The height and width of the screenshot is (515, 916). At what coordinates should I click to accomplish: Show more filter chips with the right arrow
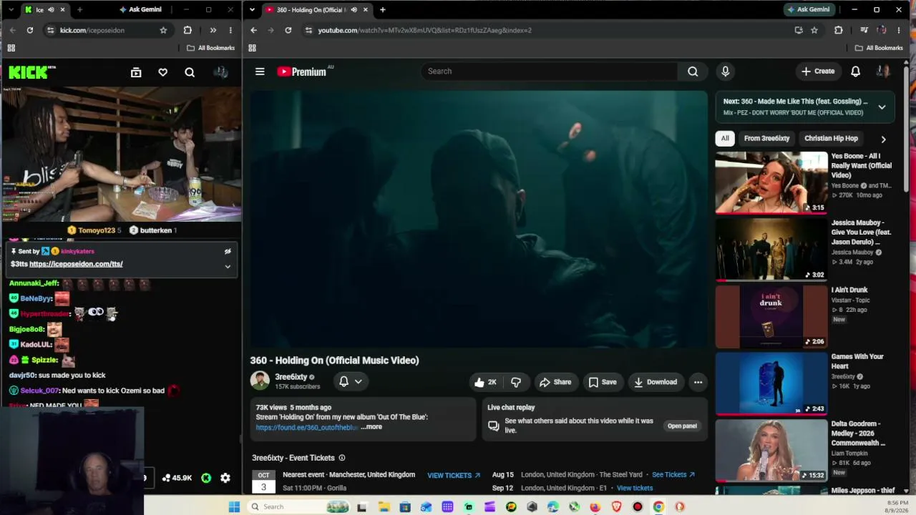pyautogui.click(x=883, y=139)
